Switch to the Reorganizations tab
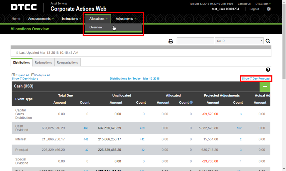 [67, 62]
